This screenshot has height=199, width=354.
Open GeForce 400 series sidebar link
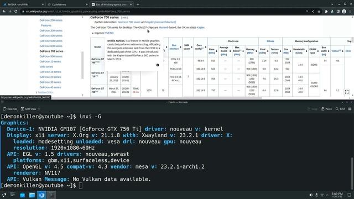click(51, 35)
